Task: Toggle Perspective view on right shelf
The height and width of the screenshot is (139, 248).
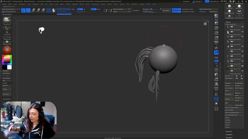Action: click(x=216, y=43)
